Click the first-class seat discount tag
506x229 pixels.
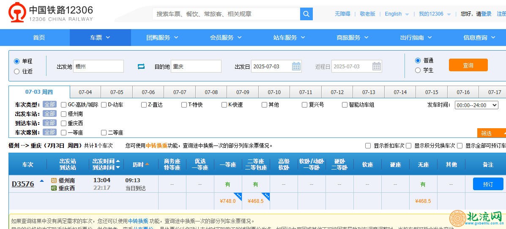238,197
